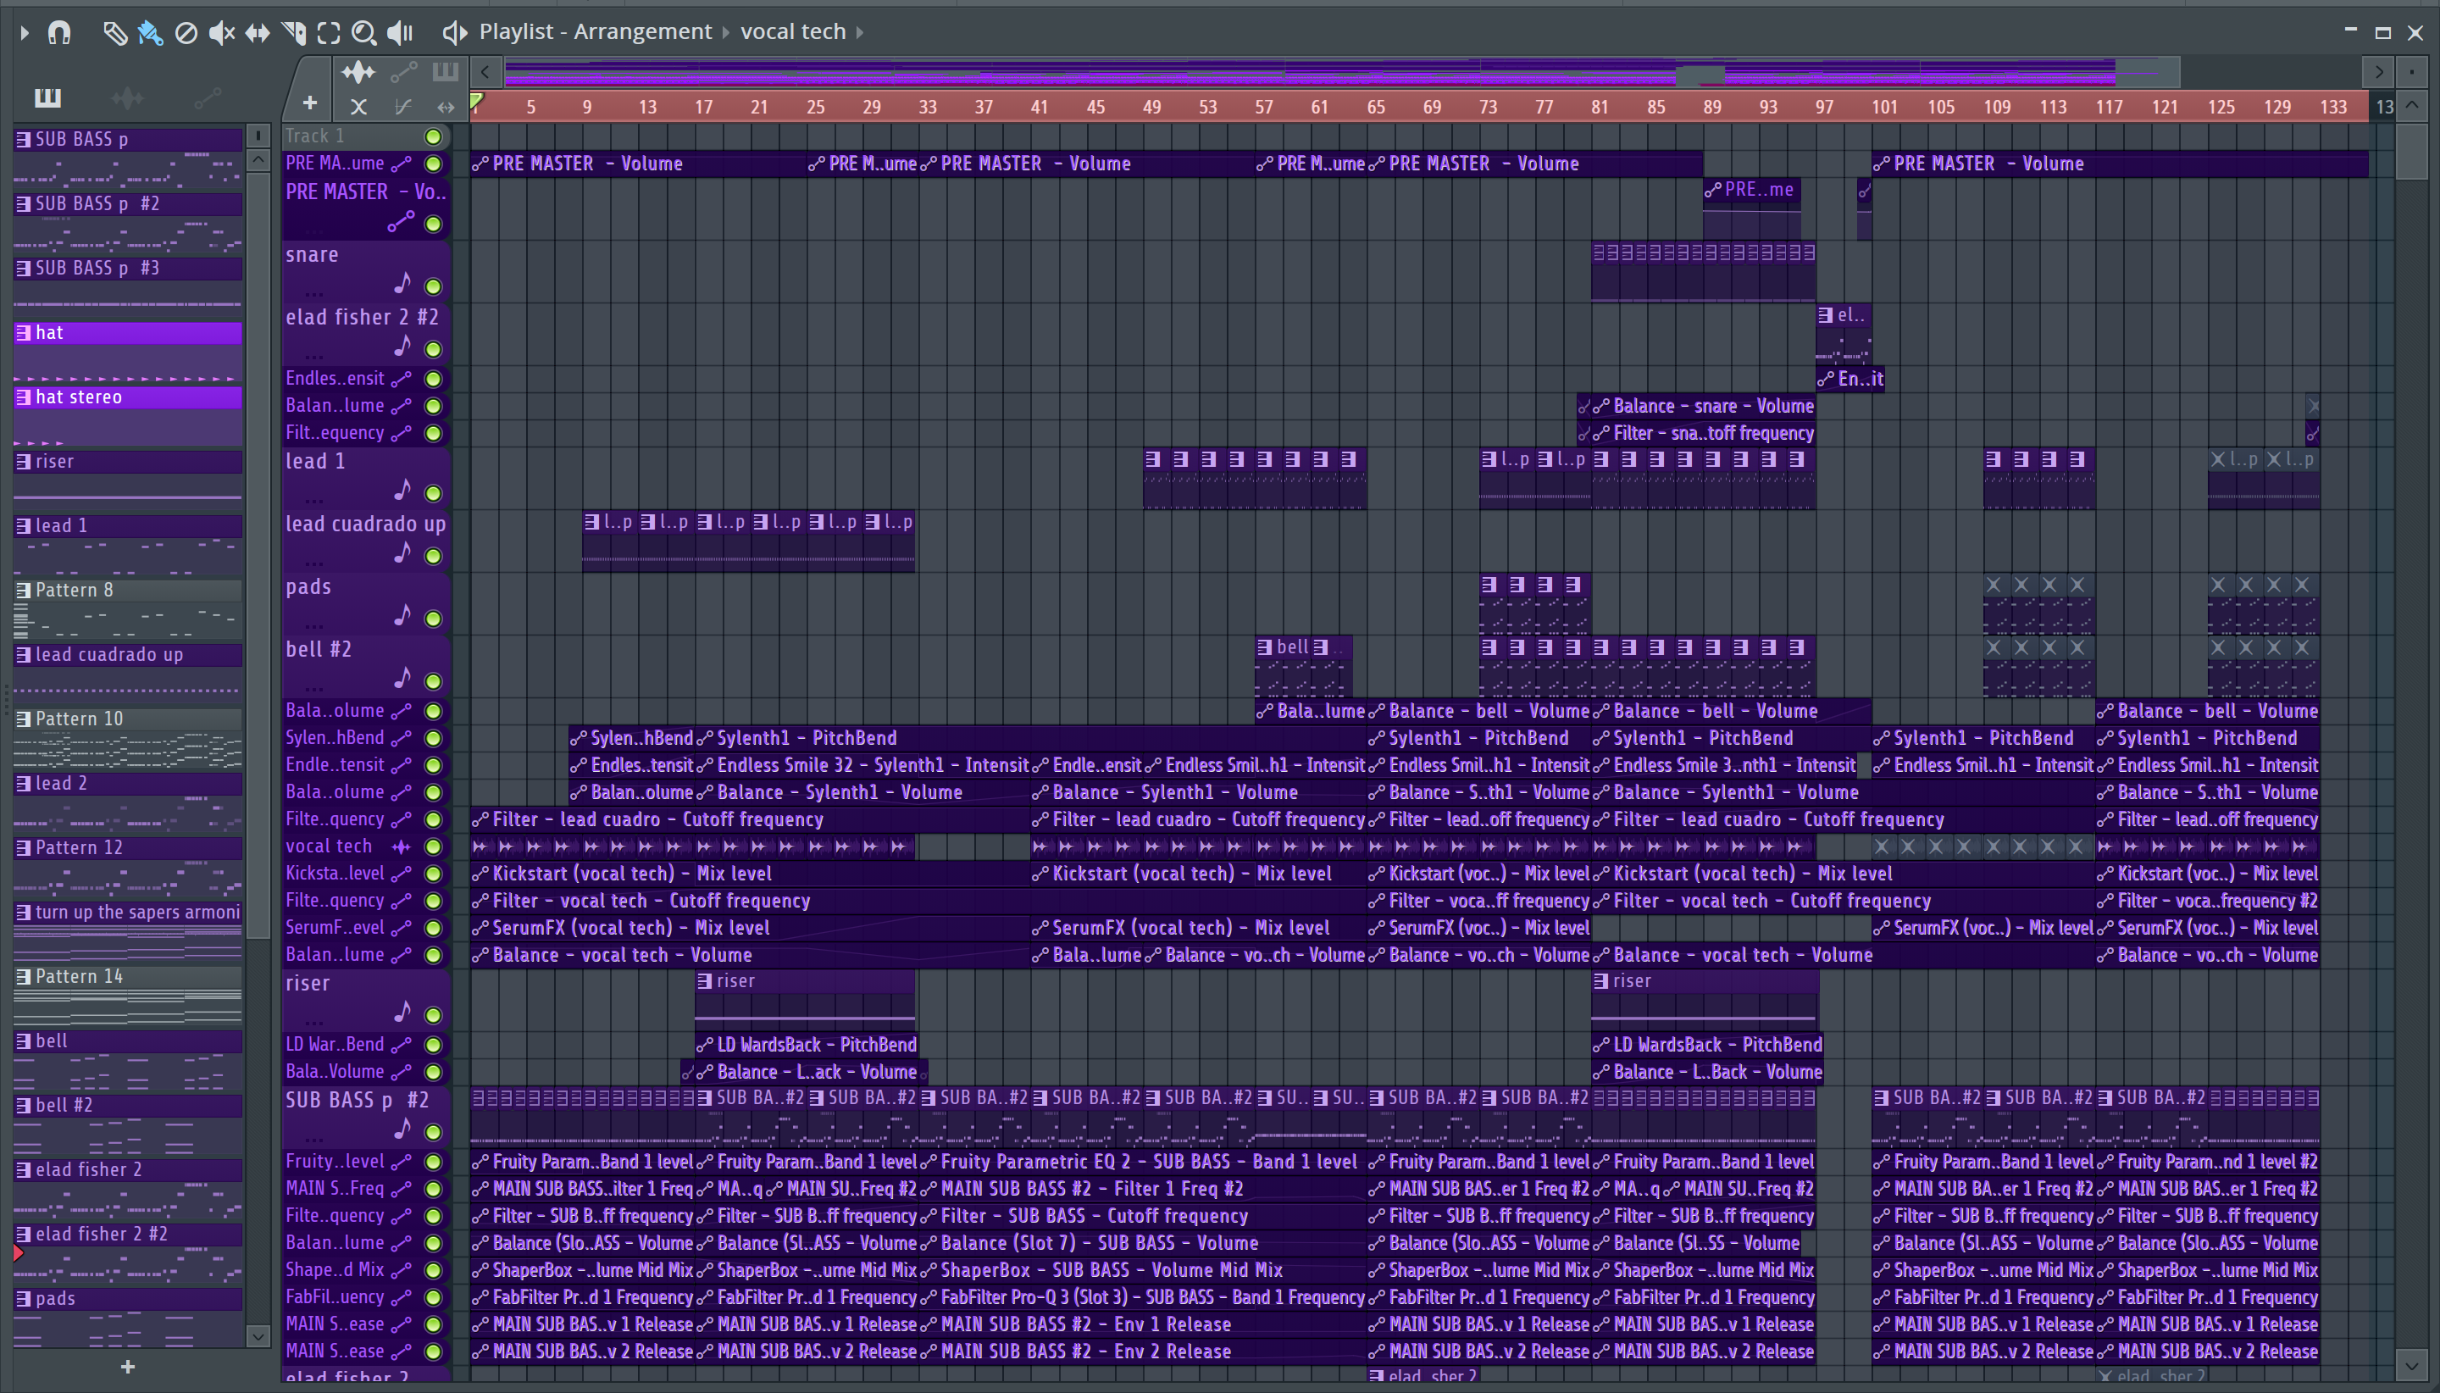Click the playlist vertical scrollbar thumb
This screenshot has width=2440, height=1393.
[x=2412, y=150]
